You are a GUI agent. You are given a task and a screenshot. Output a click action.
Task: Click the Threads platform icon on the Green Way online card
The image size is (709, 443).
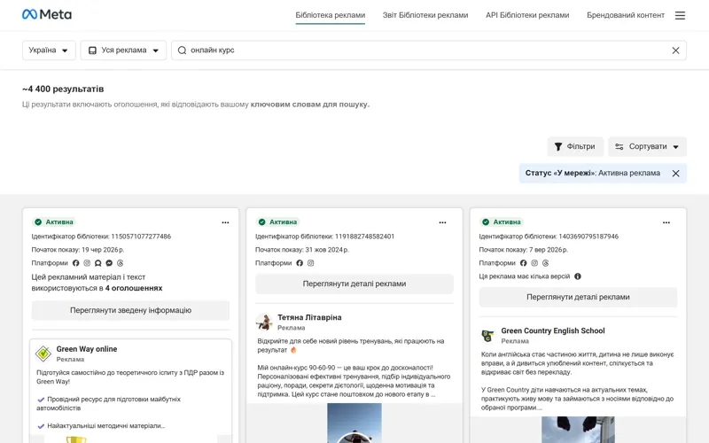click(x=120, y=262)
